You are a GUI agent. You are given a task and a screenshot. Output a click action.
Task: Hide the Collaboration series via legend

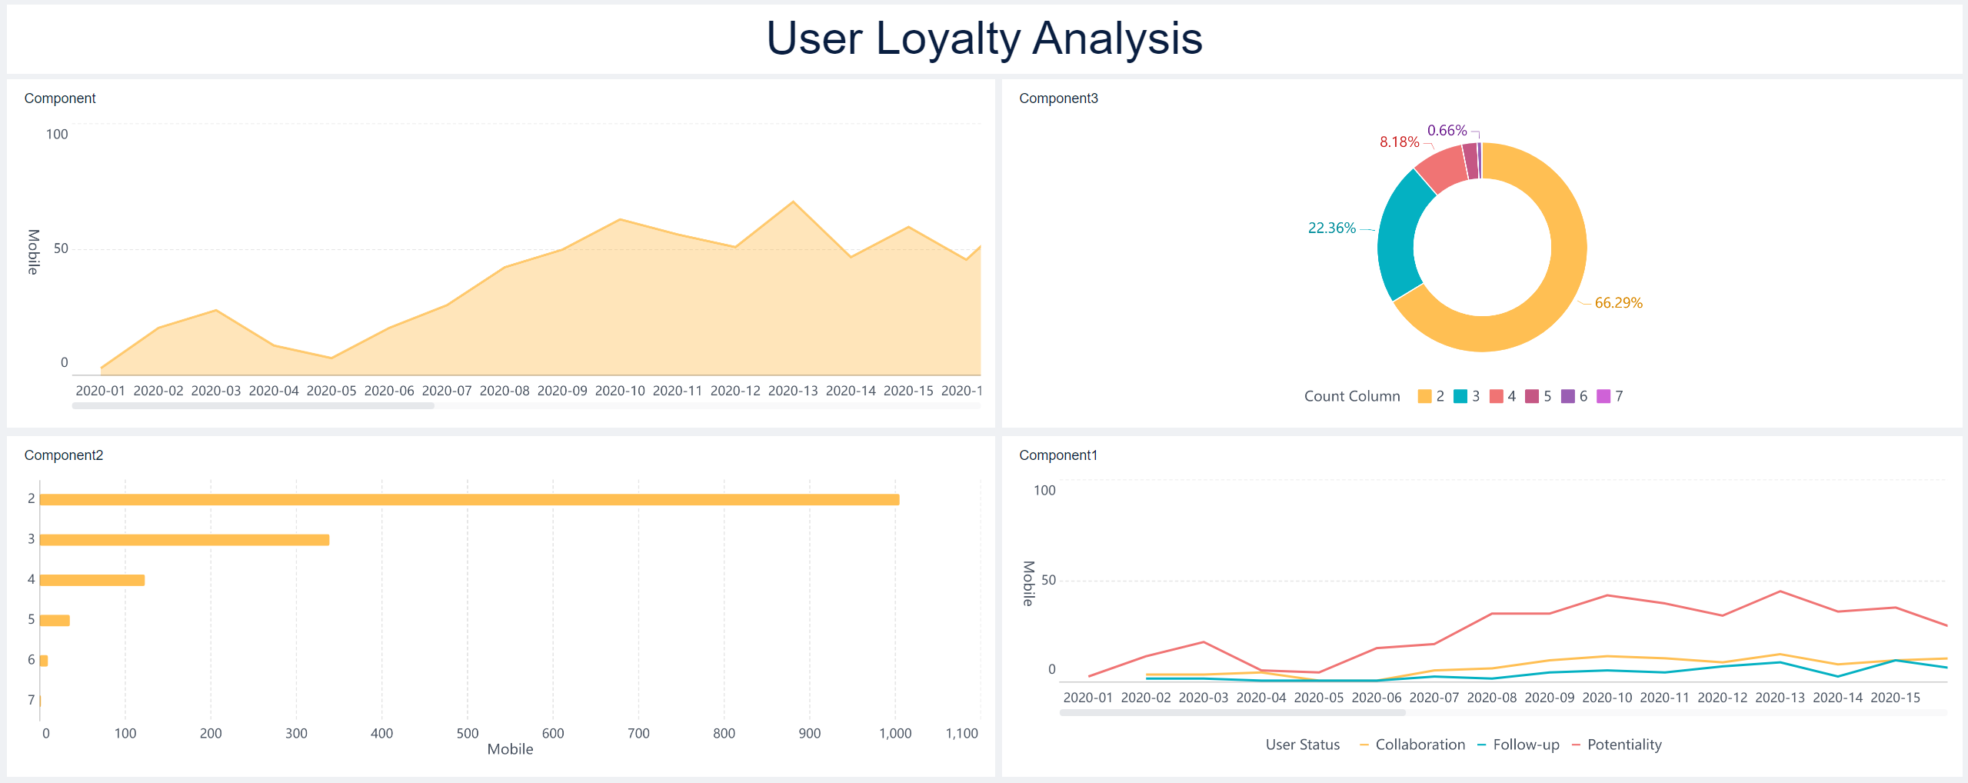click(1412, 745)
